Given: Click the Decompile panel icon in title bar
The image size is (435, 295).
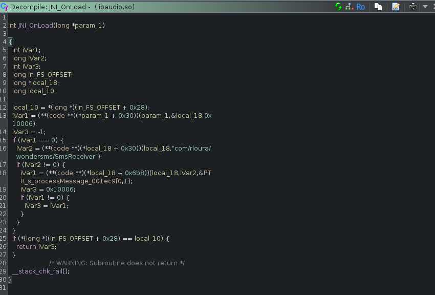Looking at the screenshot, I should [x=4, y=7].
